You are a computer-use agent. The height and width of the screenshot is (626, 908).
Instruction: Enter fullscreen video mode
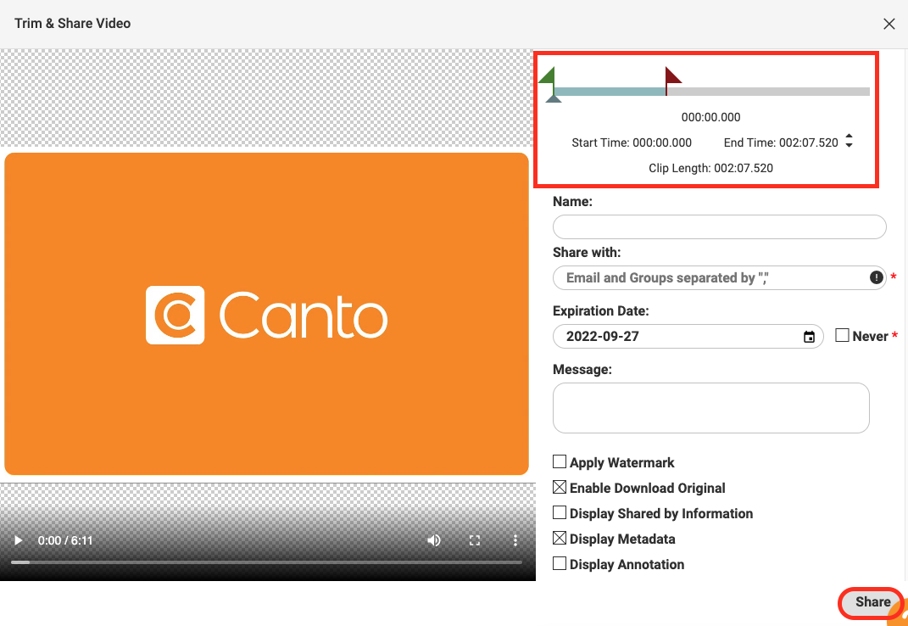[x=474, y=540]
